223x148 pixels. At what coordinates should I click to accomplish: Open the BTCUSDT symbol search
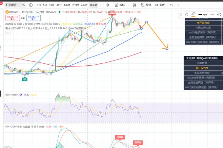(x=11, y=5)
